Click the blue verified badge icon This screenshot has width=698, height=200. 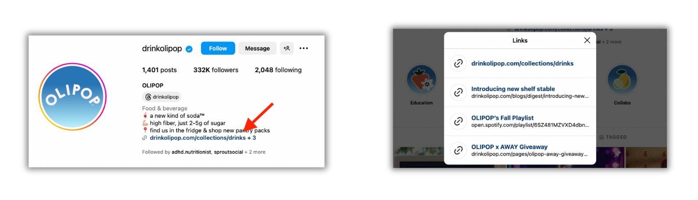point(189,49)
